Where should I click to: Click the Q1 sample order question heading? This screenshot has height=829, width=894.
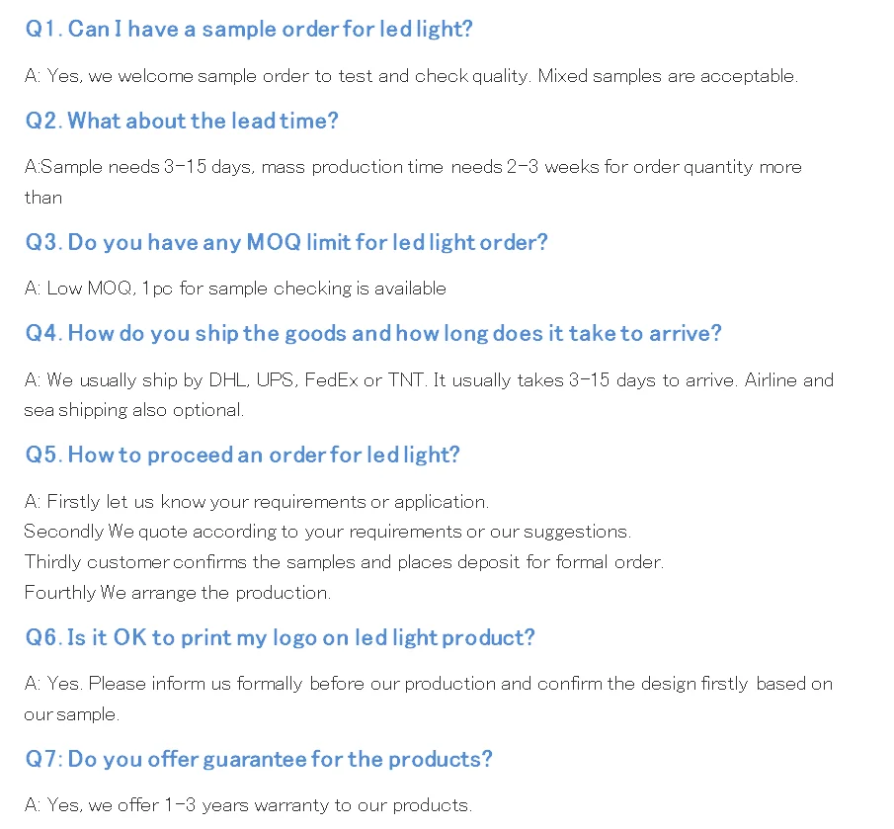pyautogui.click(x=249, y=30)
